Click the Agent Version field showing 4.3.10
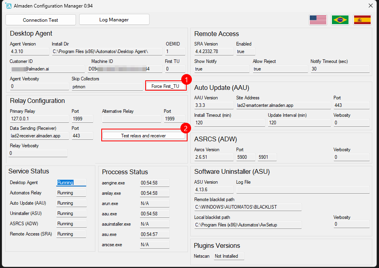379x268 pixels. (x=30, y=51)
